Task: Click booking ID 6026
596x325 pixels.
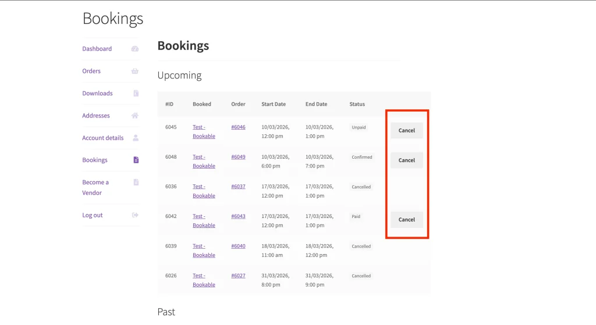Action: click(171, 276)
